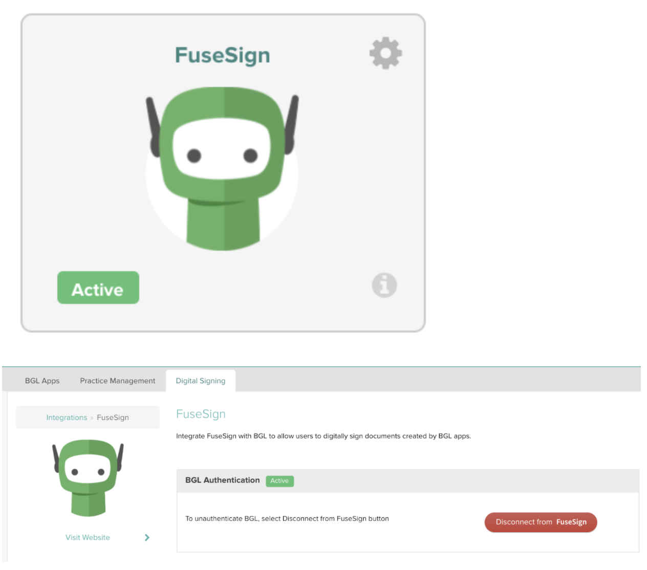Click the integration description text
The width and height of the screenshot is (647, 570).
point(323,436)
